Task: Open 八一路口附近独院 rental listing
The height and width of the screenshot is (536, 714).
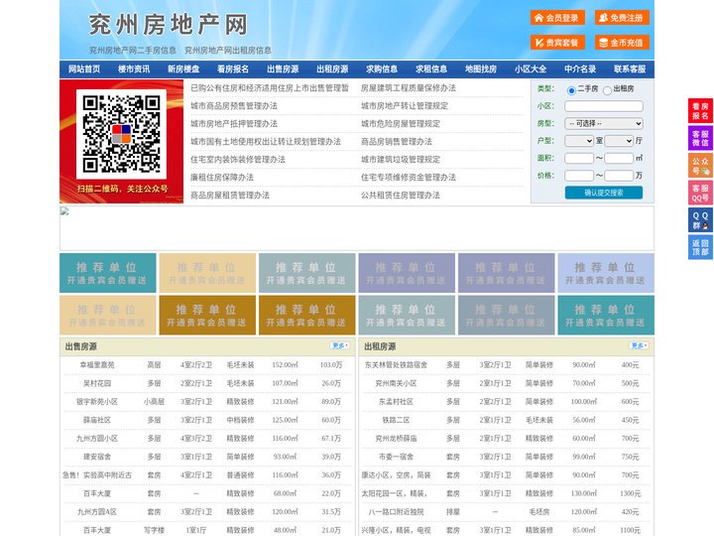Action: (396, 512)
